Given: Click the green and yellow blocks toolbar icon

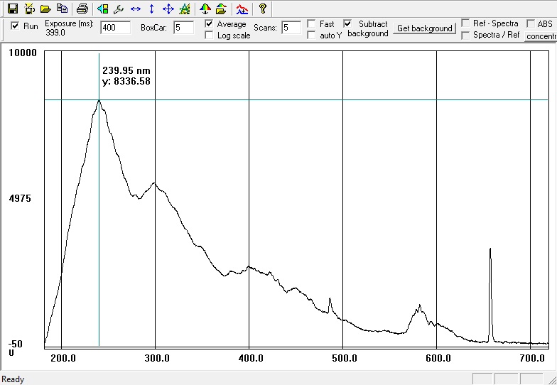Looking at the screenshot, I should click(102, 9).
